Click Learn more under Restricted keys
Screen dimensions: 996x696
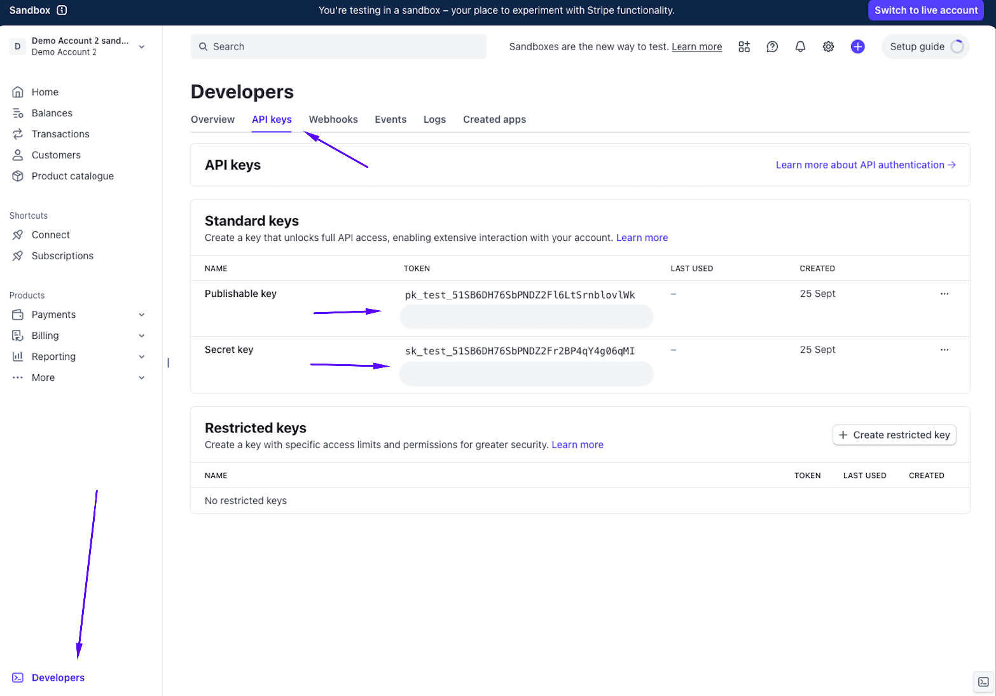coord(577,445)
